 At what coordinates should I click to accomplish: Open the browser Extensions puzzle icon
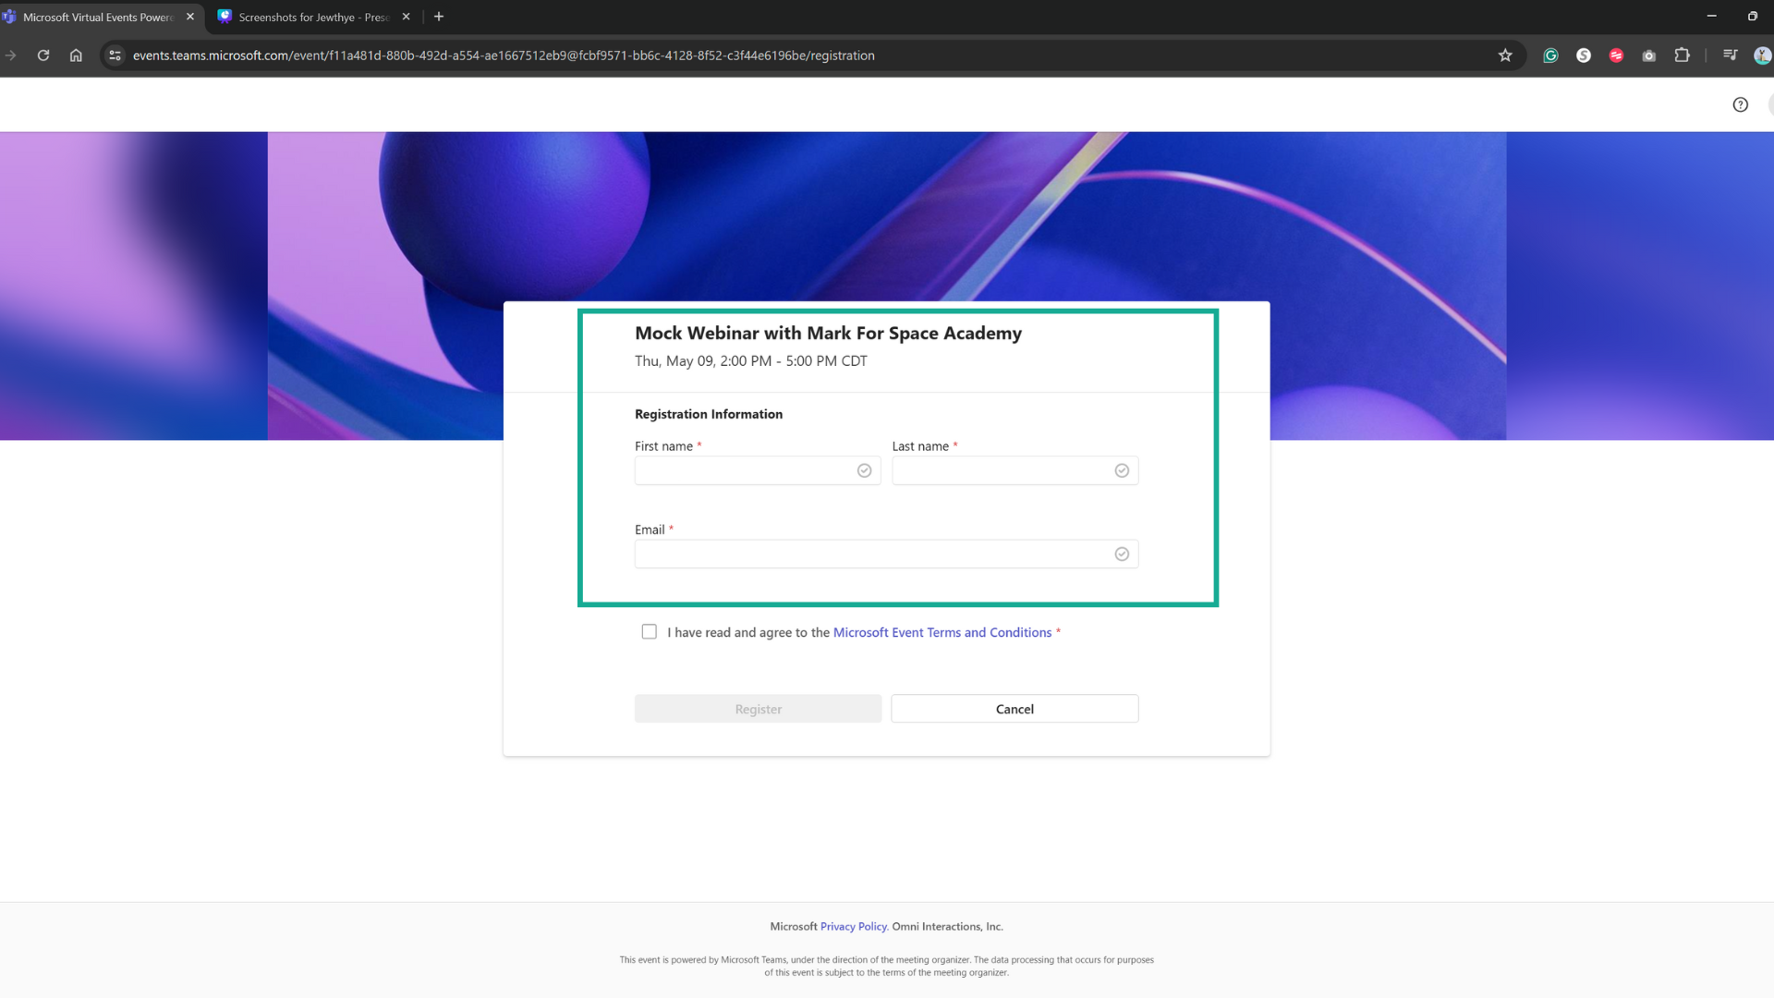1682,55
